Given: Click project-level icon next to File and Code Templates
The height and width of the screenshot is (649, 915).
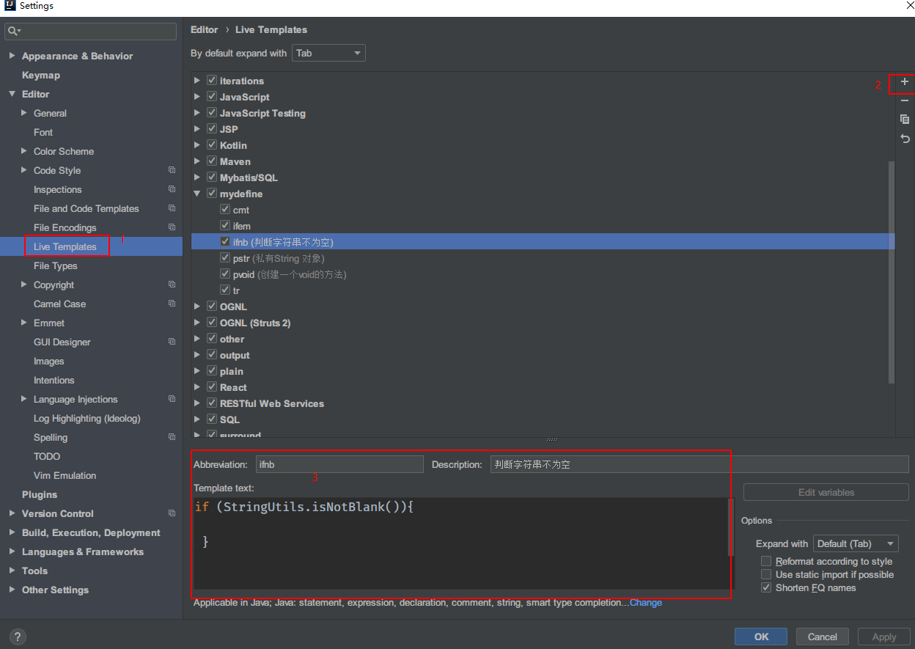Looking at the screenshot, I should [172, 208].
